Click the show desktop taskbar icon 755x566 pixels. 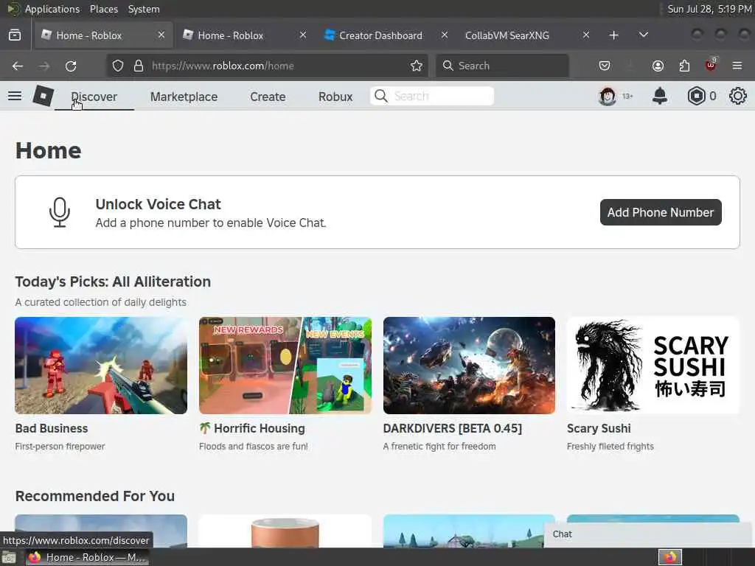[9, 558]
